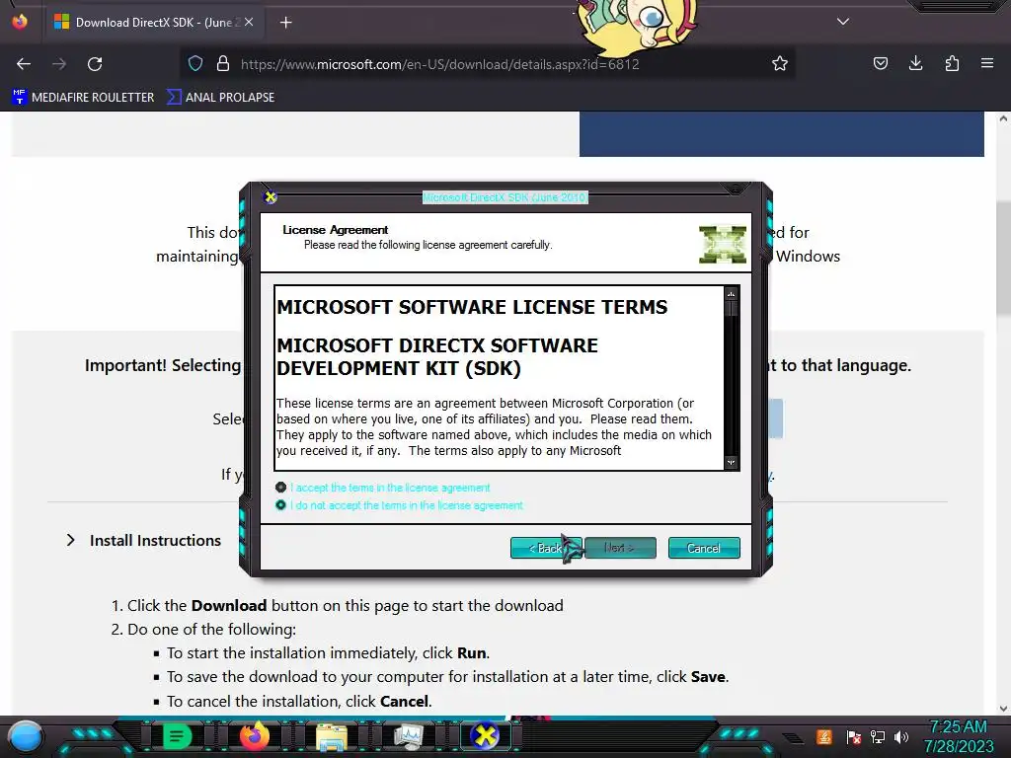Switch to the Download DirectX SDK tab
The width and height of the screenshot is (1011, 758).
point(153,22)
